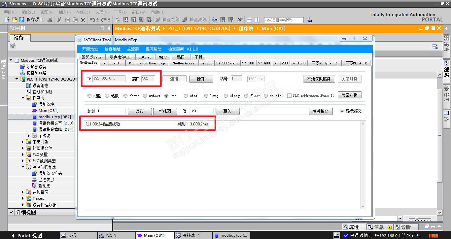Open the 在线(O) menu
451x239 pixels.
coord(83,12)
